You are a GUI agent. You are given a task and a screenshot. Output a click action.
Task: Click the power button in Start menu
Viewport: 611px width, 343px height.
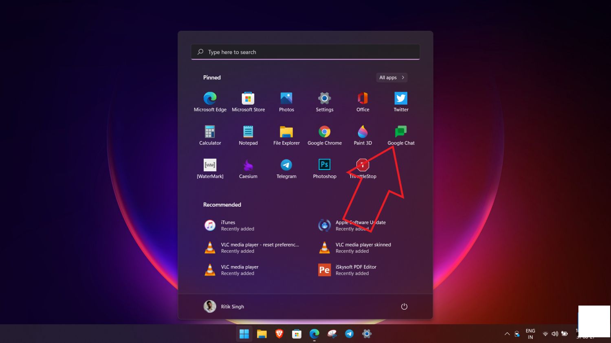point(404,306)
